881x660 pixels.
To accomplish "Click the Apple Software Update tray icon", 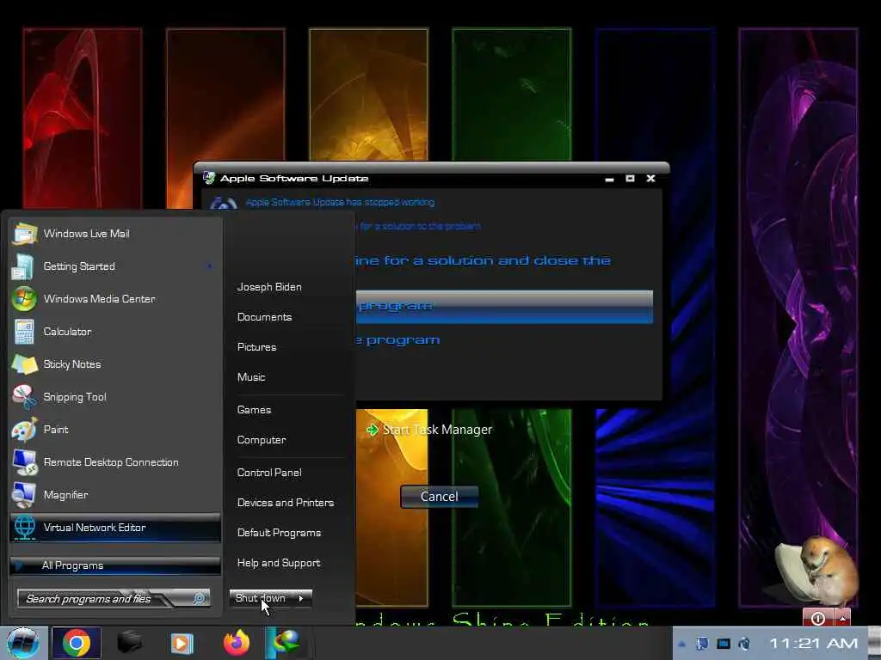I will (x=744, y=644).
